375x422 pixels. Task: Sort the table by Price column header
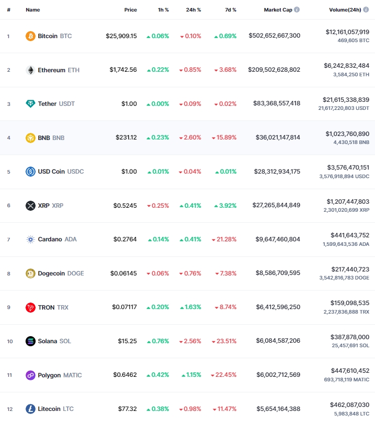(130, 10)
